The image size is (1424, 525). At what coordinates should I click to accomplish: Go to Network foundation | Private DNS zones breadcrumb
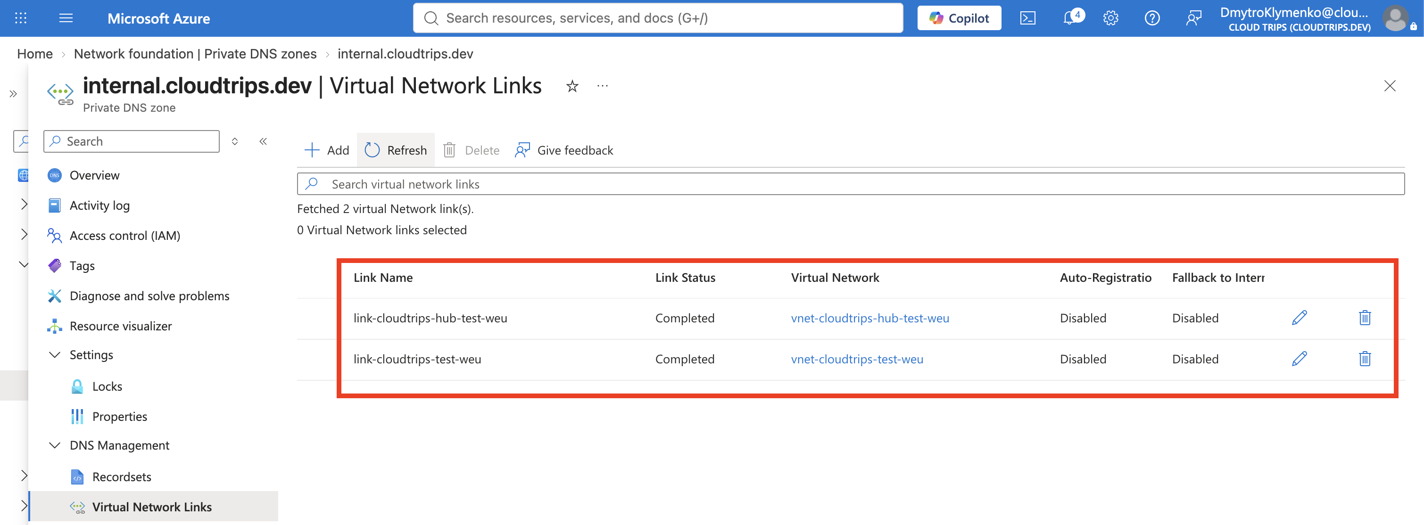(x=195, y=54)
